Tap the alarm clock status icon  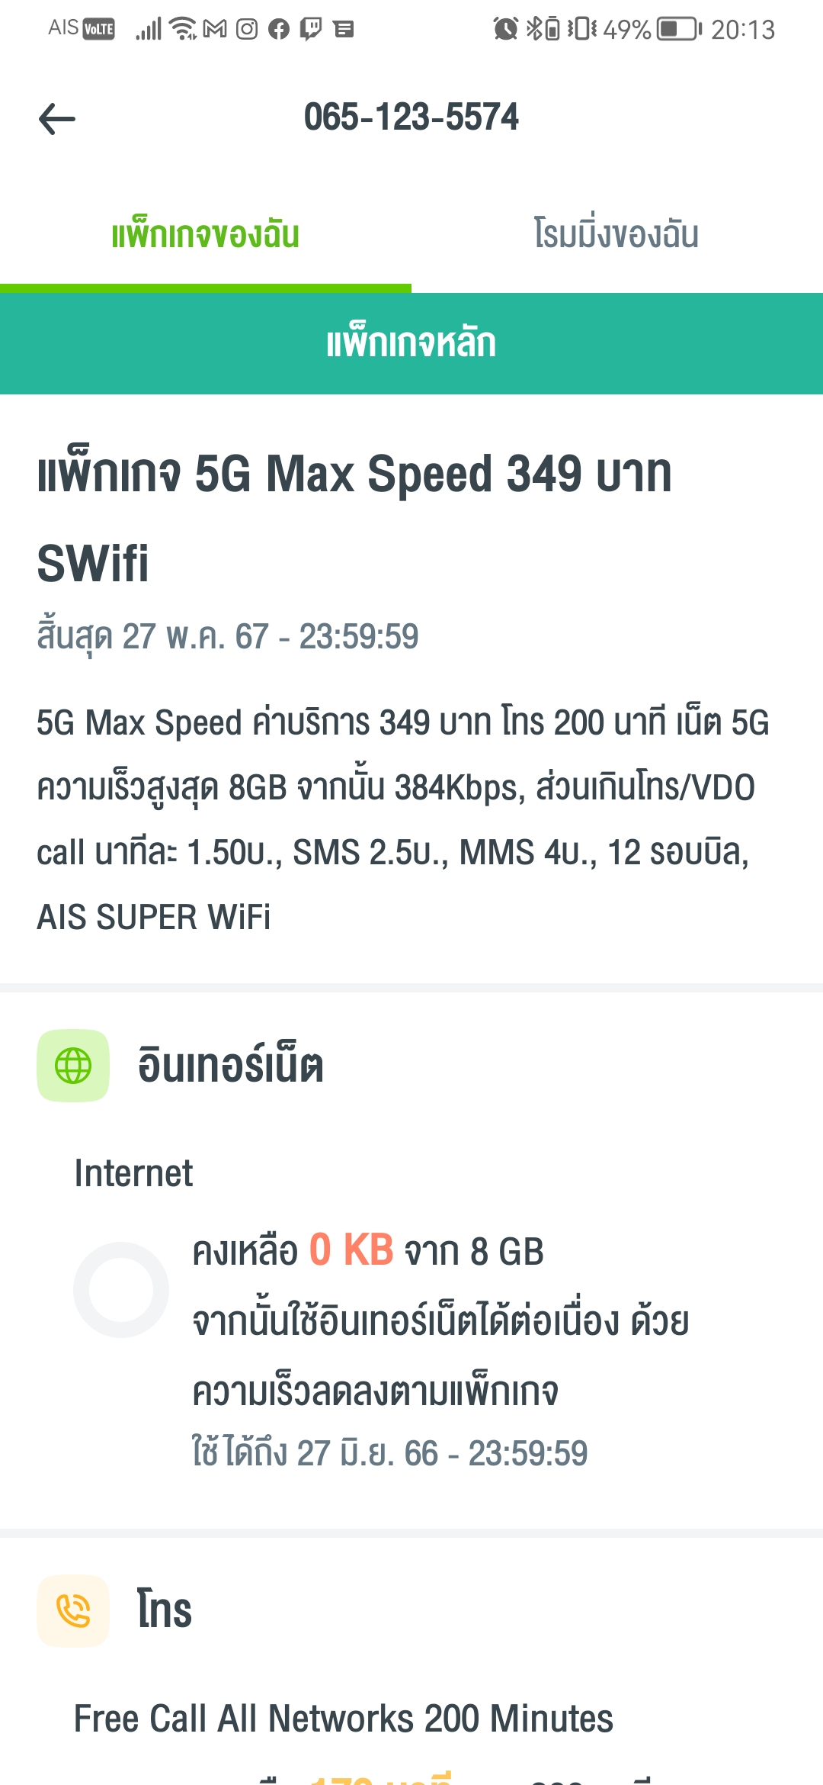pos(505,29)
